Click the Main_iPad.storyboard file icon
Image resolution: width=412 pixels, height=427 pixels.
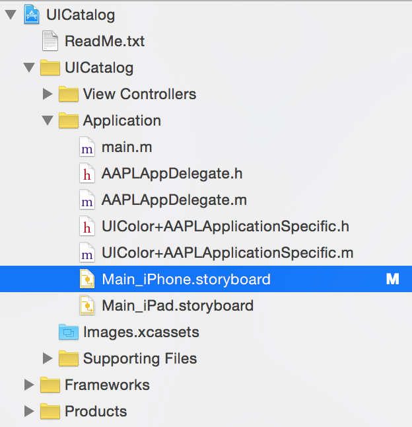[x=87, y=305]
